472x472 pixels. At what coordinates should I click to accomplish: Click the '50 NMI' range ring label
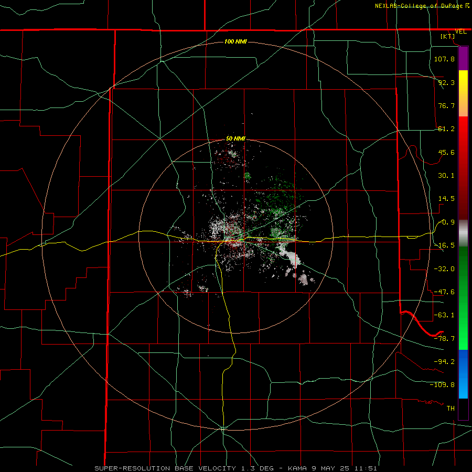click(x=235, y=138)
